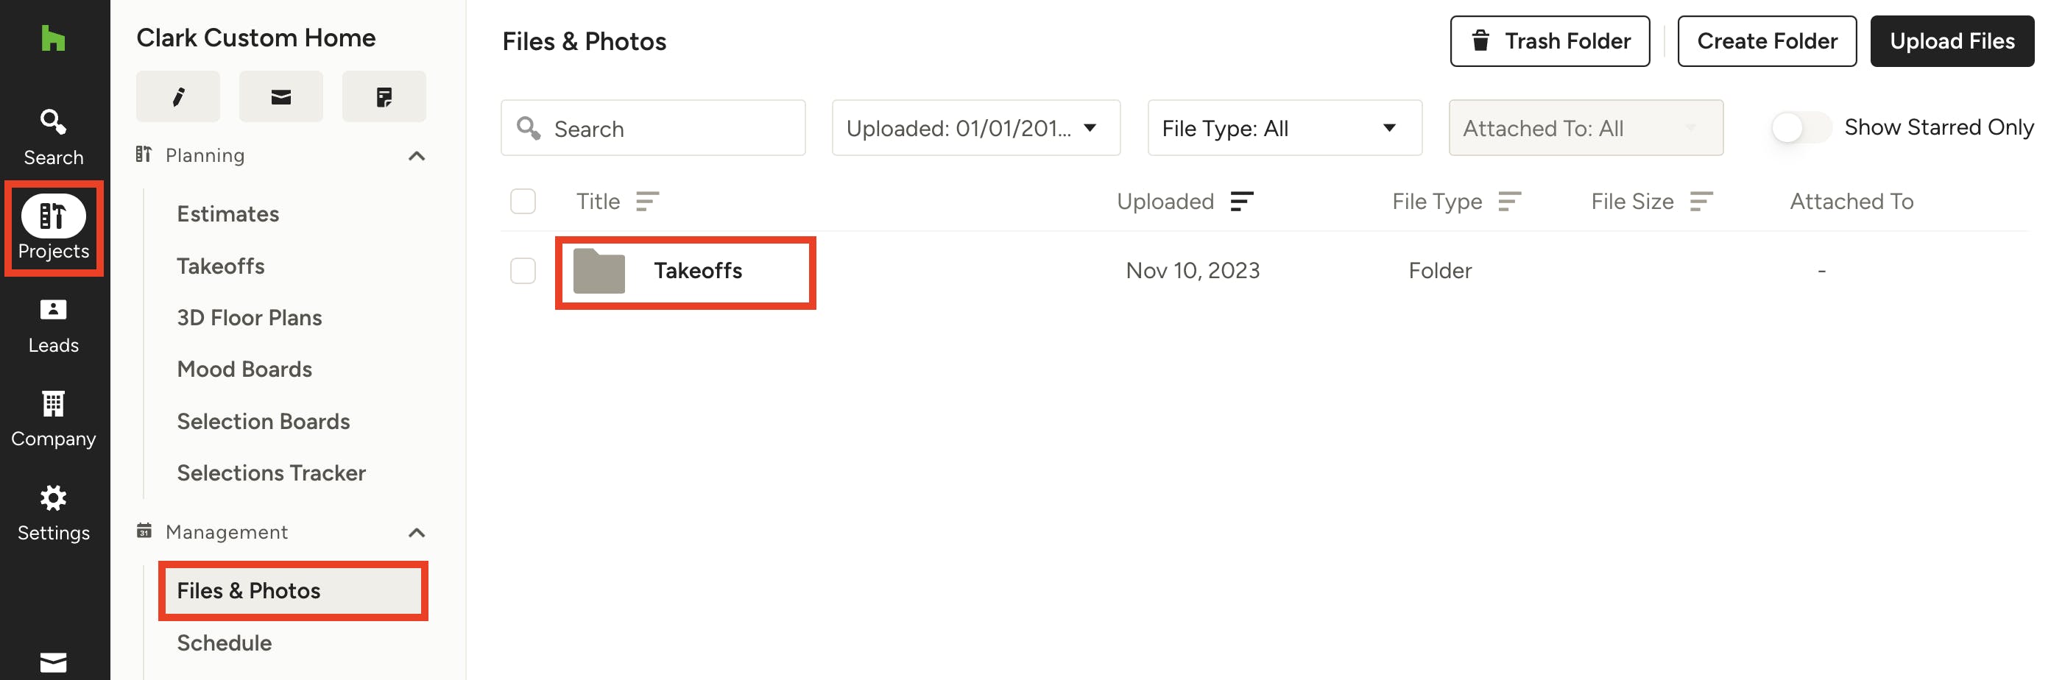2051x680 pixels.
Task: Open the File Type: All dropdown
Action: pos(1284,127)
